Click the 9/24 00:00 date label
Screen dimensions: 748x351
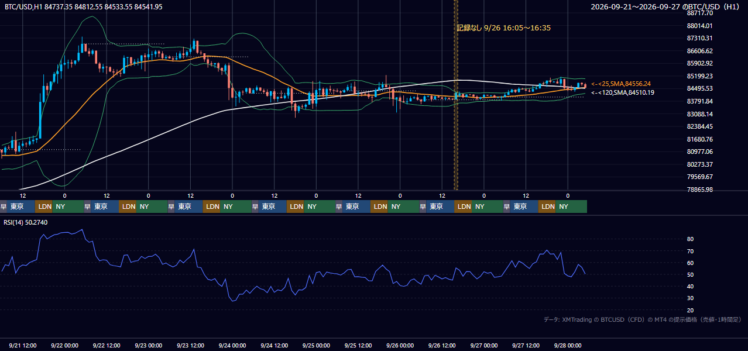[x=232, y=345]
